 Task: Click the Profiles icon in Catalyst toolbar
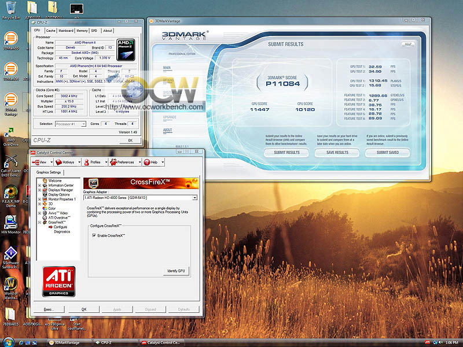(x=86, y=162)
